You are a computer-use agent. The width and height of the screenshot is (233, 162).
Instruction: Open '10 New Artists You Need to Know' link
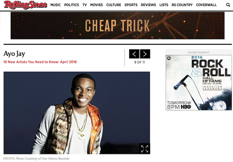click(x=40, y=62)
